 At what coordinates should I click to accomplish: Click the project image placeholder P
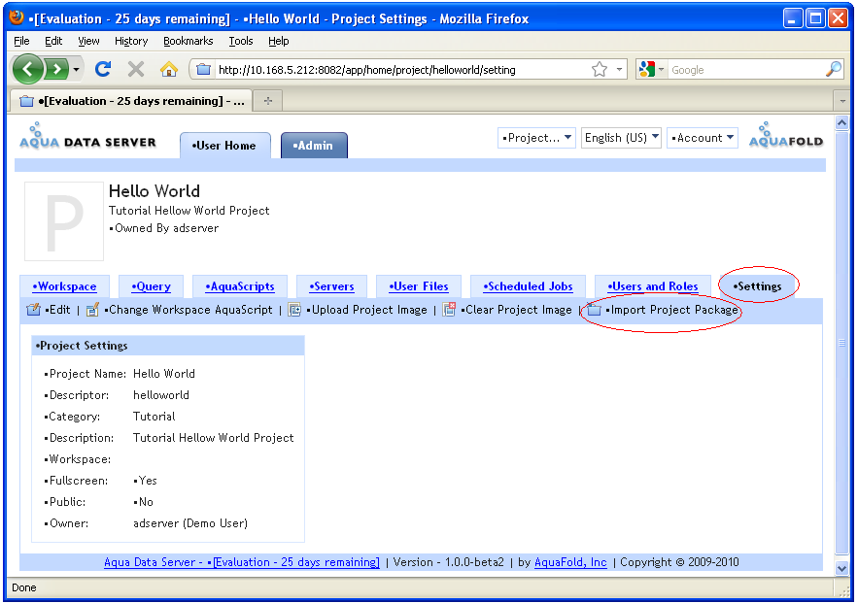coord(64,221)
